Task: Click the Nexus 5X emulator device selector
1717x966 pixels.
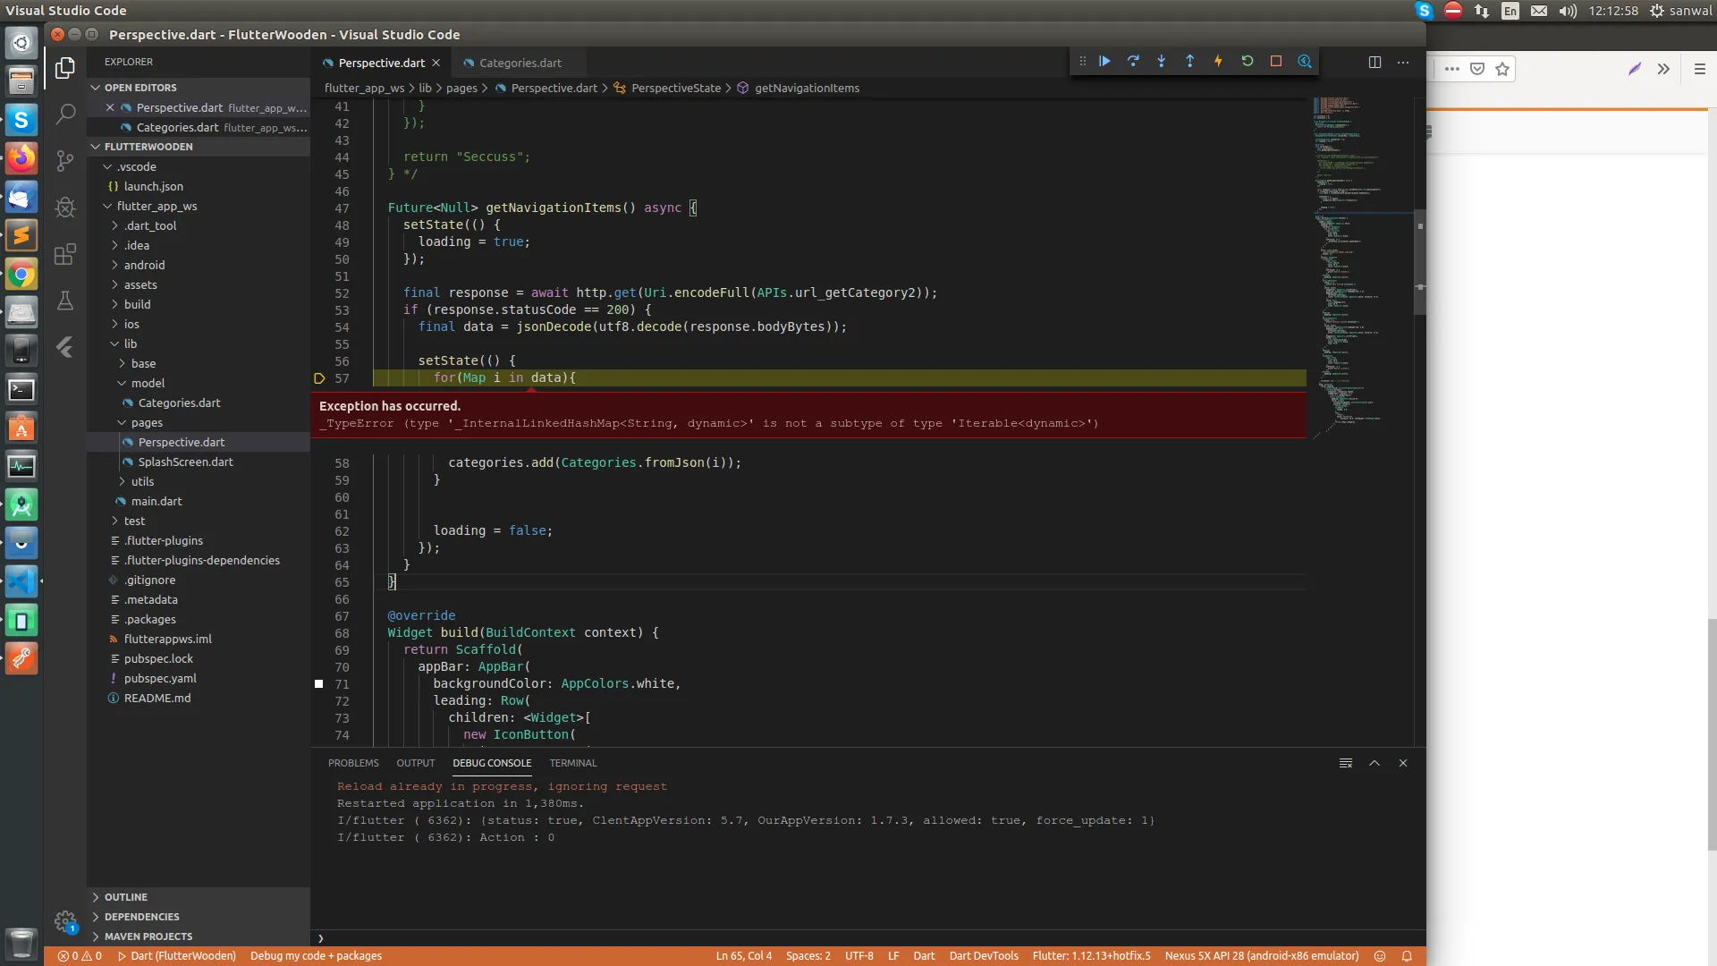Action: coord(1261,956)
